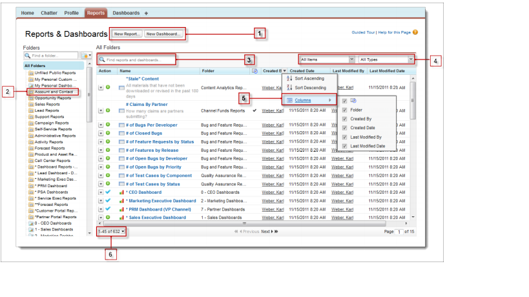Select the Opportunity Reports folder
The height and width of the screenshot is (297, 529).
coord(53,98)
